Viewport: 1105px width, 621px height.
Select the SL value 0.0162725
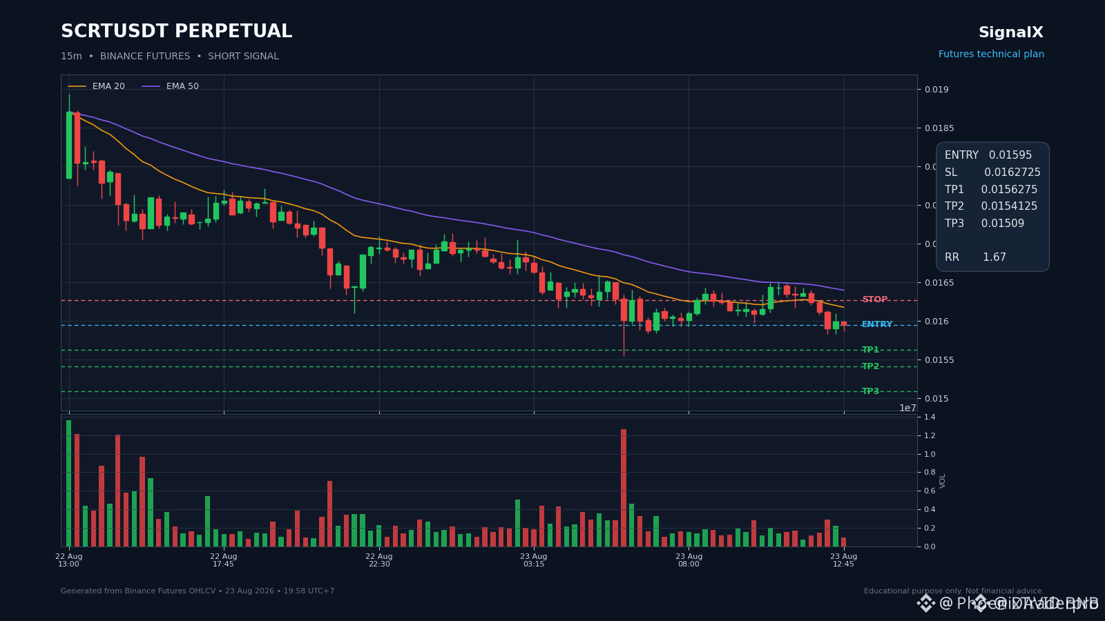tap(1012, 172)
